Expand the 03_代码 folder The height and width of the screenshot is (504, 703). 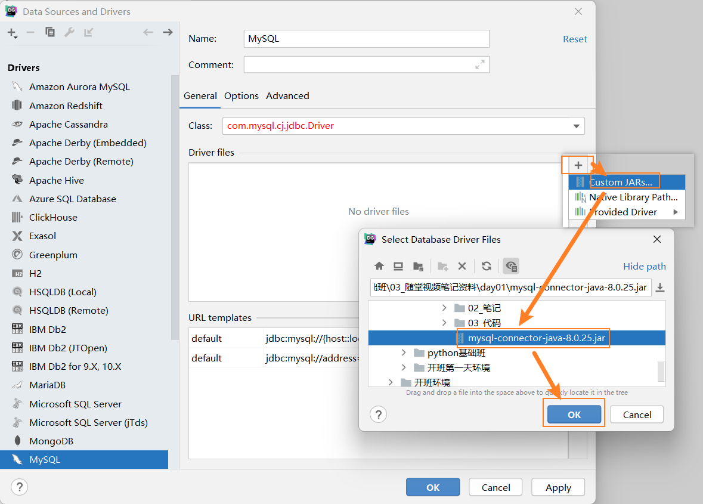tap(444, 323)
